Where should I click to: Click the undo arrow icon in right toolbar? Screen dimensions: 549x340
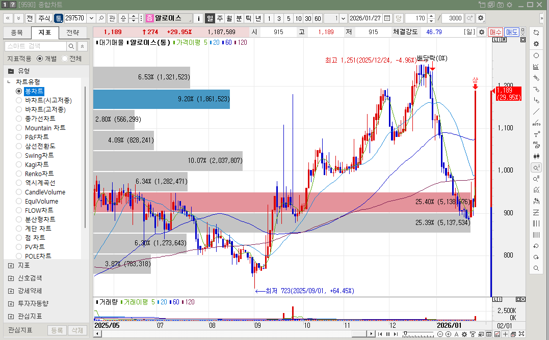pos(536,246)
